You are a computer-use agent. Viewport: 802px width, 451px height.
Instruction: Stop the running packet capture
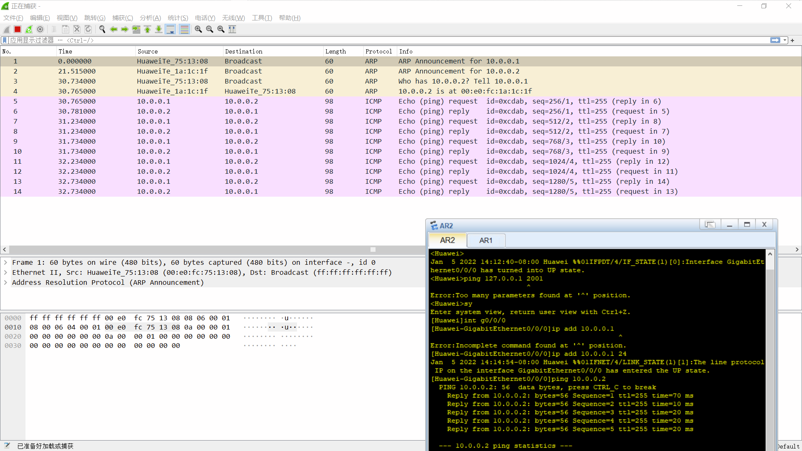click(18, 29)
